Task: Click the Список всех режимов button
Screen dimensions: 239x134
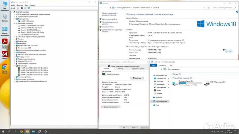Action: tap(111, 107)
